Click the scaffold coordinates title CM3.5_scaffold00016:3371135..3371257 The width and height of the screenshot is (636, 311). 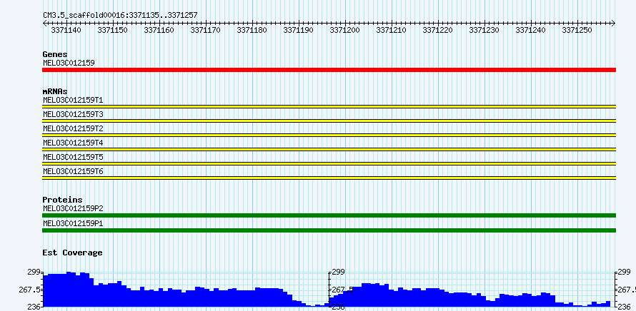click(x=121, y=16)
